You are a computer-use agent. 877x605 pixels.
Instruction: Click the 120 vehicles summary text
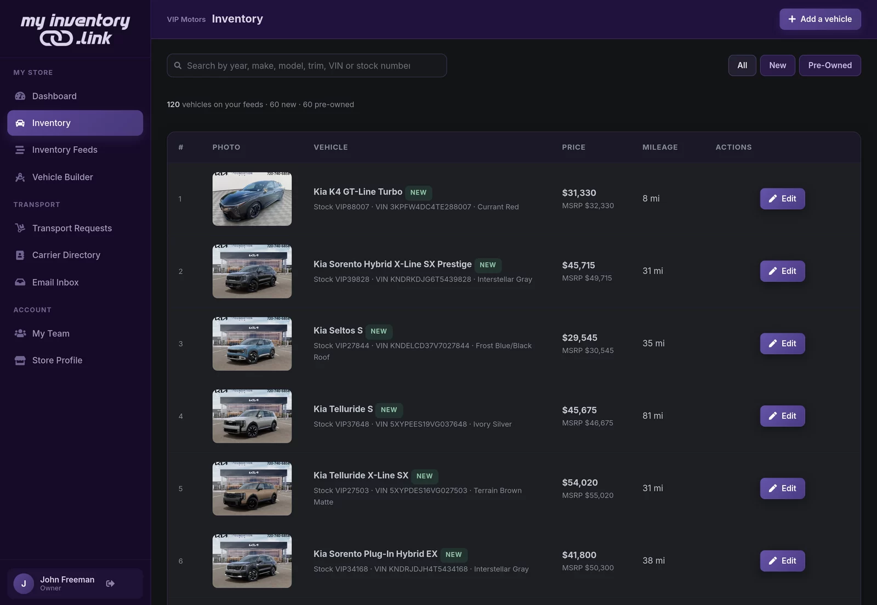[260, 105]
